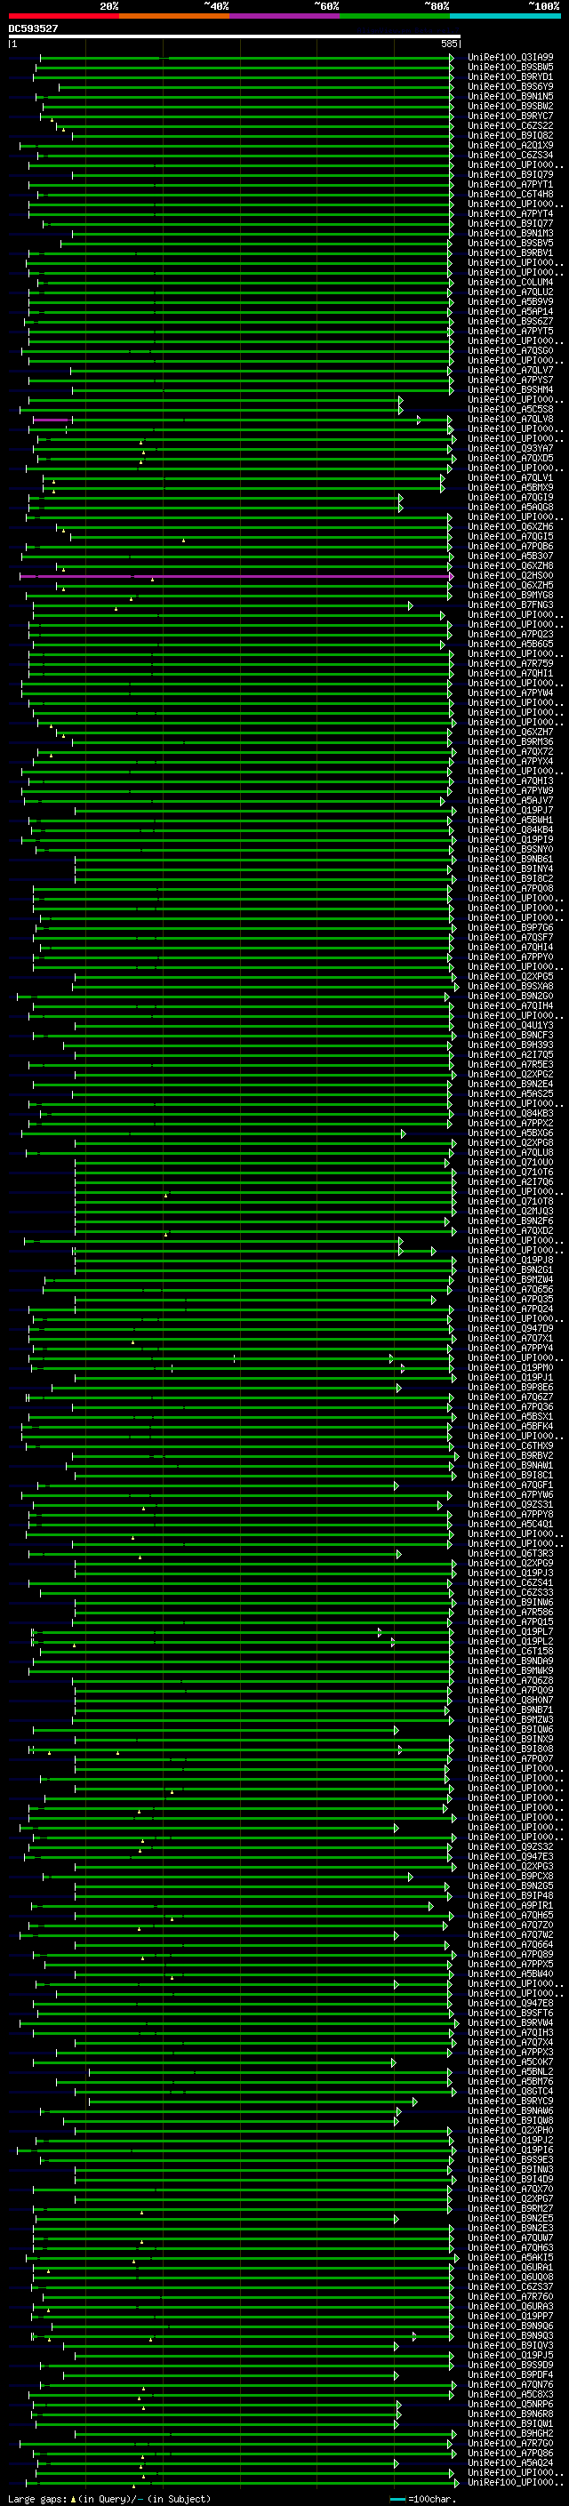Select the UniRef100_C6T4H8 label
The height and width of the screenshot is (2506, 569).
pyautogui.click(x=510, y=195)
